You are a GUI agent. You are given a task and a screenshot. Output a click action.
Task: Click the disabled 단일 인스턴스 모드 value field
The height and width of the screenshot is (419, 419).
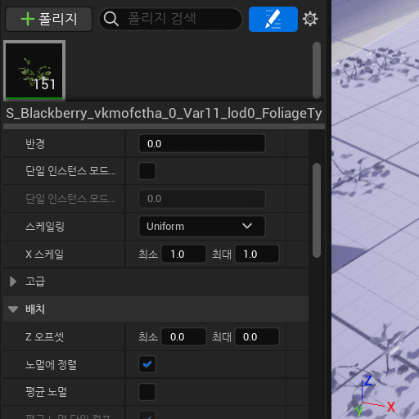[202, 199]
